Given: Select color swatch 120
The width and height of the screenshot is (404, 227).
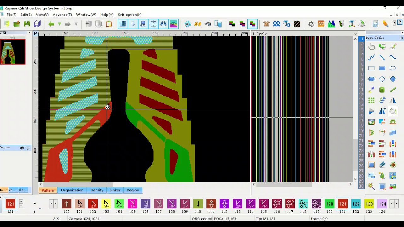Looking at the screenshot, I should point(330,204).
